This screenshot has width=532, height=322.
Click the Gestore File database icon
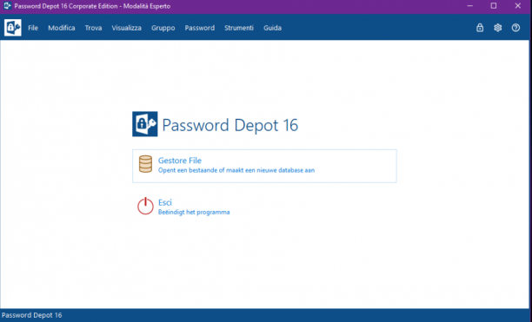(x=145, y=164)
